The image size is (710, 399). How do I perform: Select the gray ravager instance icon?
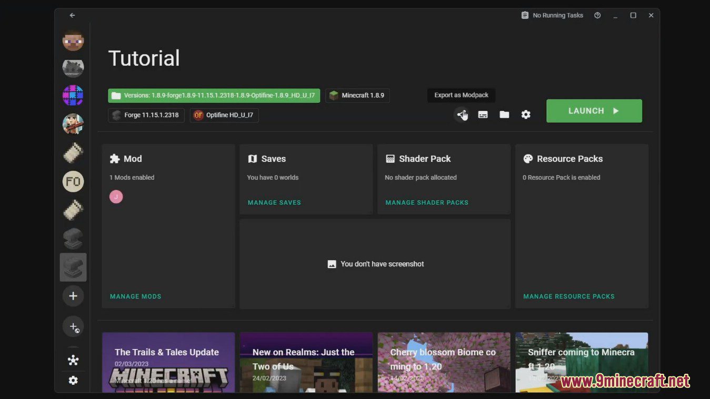(73, 67)
